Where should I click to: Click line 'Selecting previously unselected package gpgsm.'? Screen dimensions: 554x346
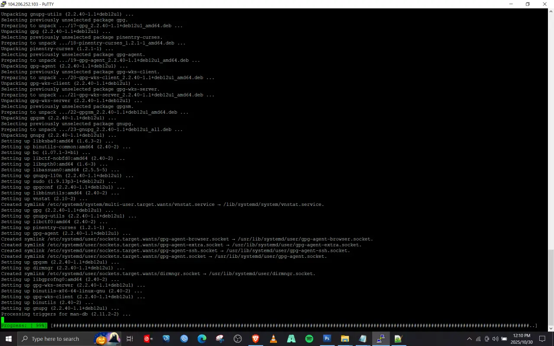(x=67, y=106)
